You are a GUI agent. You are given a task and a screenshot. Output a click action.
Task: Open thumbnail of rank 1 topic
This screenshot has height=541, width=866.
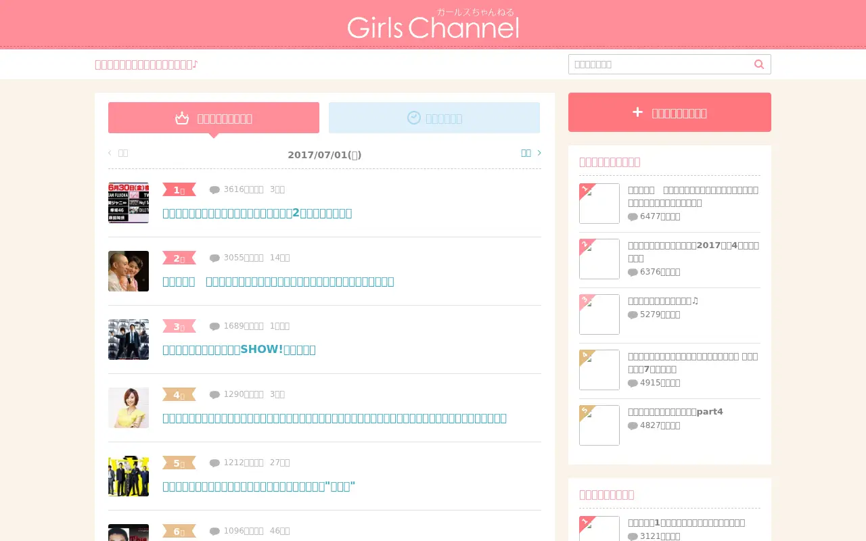(129, 203)
